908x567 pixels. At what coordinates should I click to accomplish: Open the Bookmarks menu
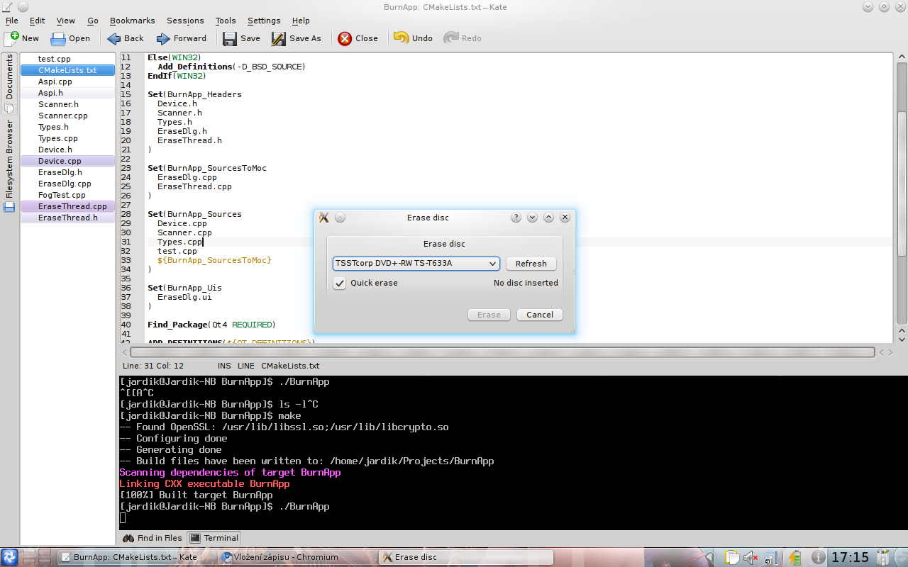click(x=133, y=21)
